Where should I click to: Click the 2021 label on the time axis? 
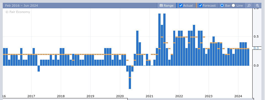pyautogui.click(x=149, y=96)
